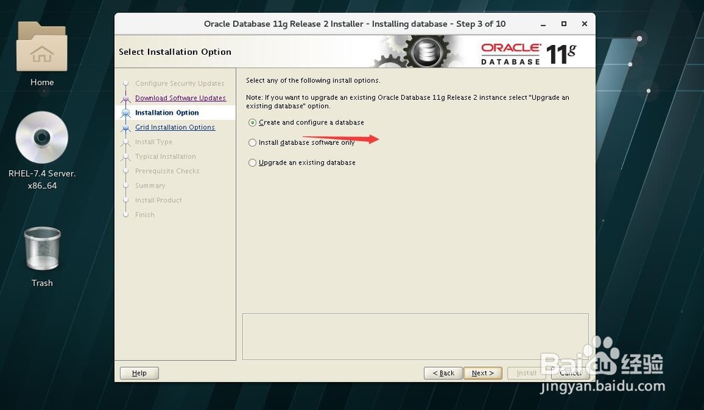Click the Finish step node in the sidebar
The image size is (704, 410).
click(144, 214)
